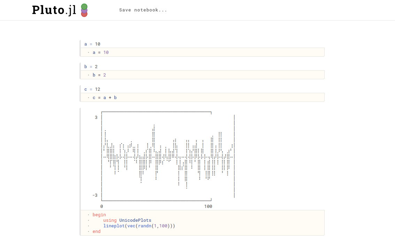This screenshot has width=395, height=251.
Task: Click the x-axis label 100 on the plot
Action: tap(208, 207)
